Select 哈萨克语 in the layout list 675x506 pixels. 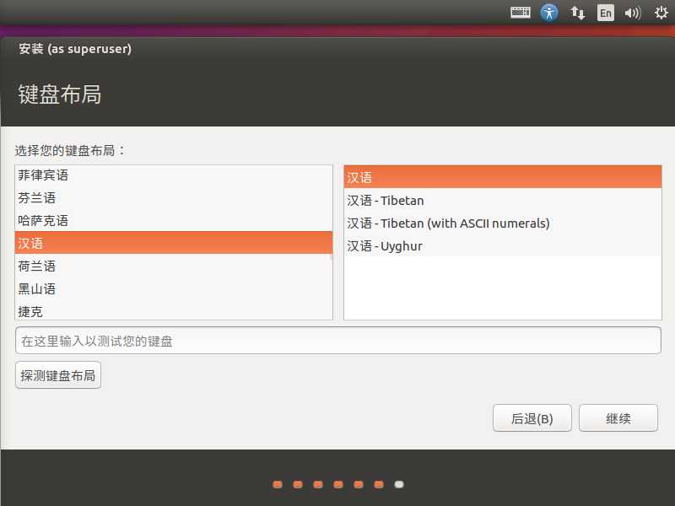(174, 221)
